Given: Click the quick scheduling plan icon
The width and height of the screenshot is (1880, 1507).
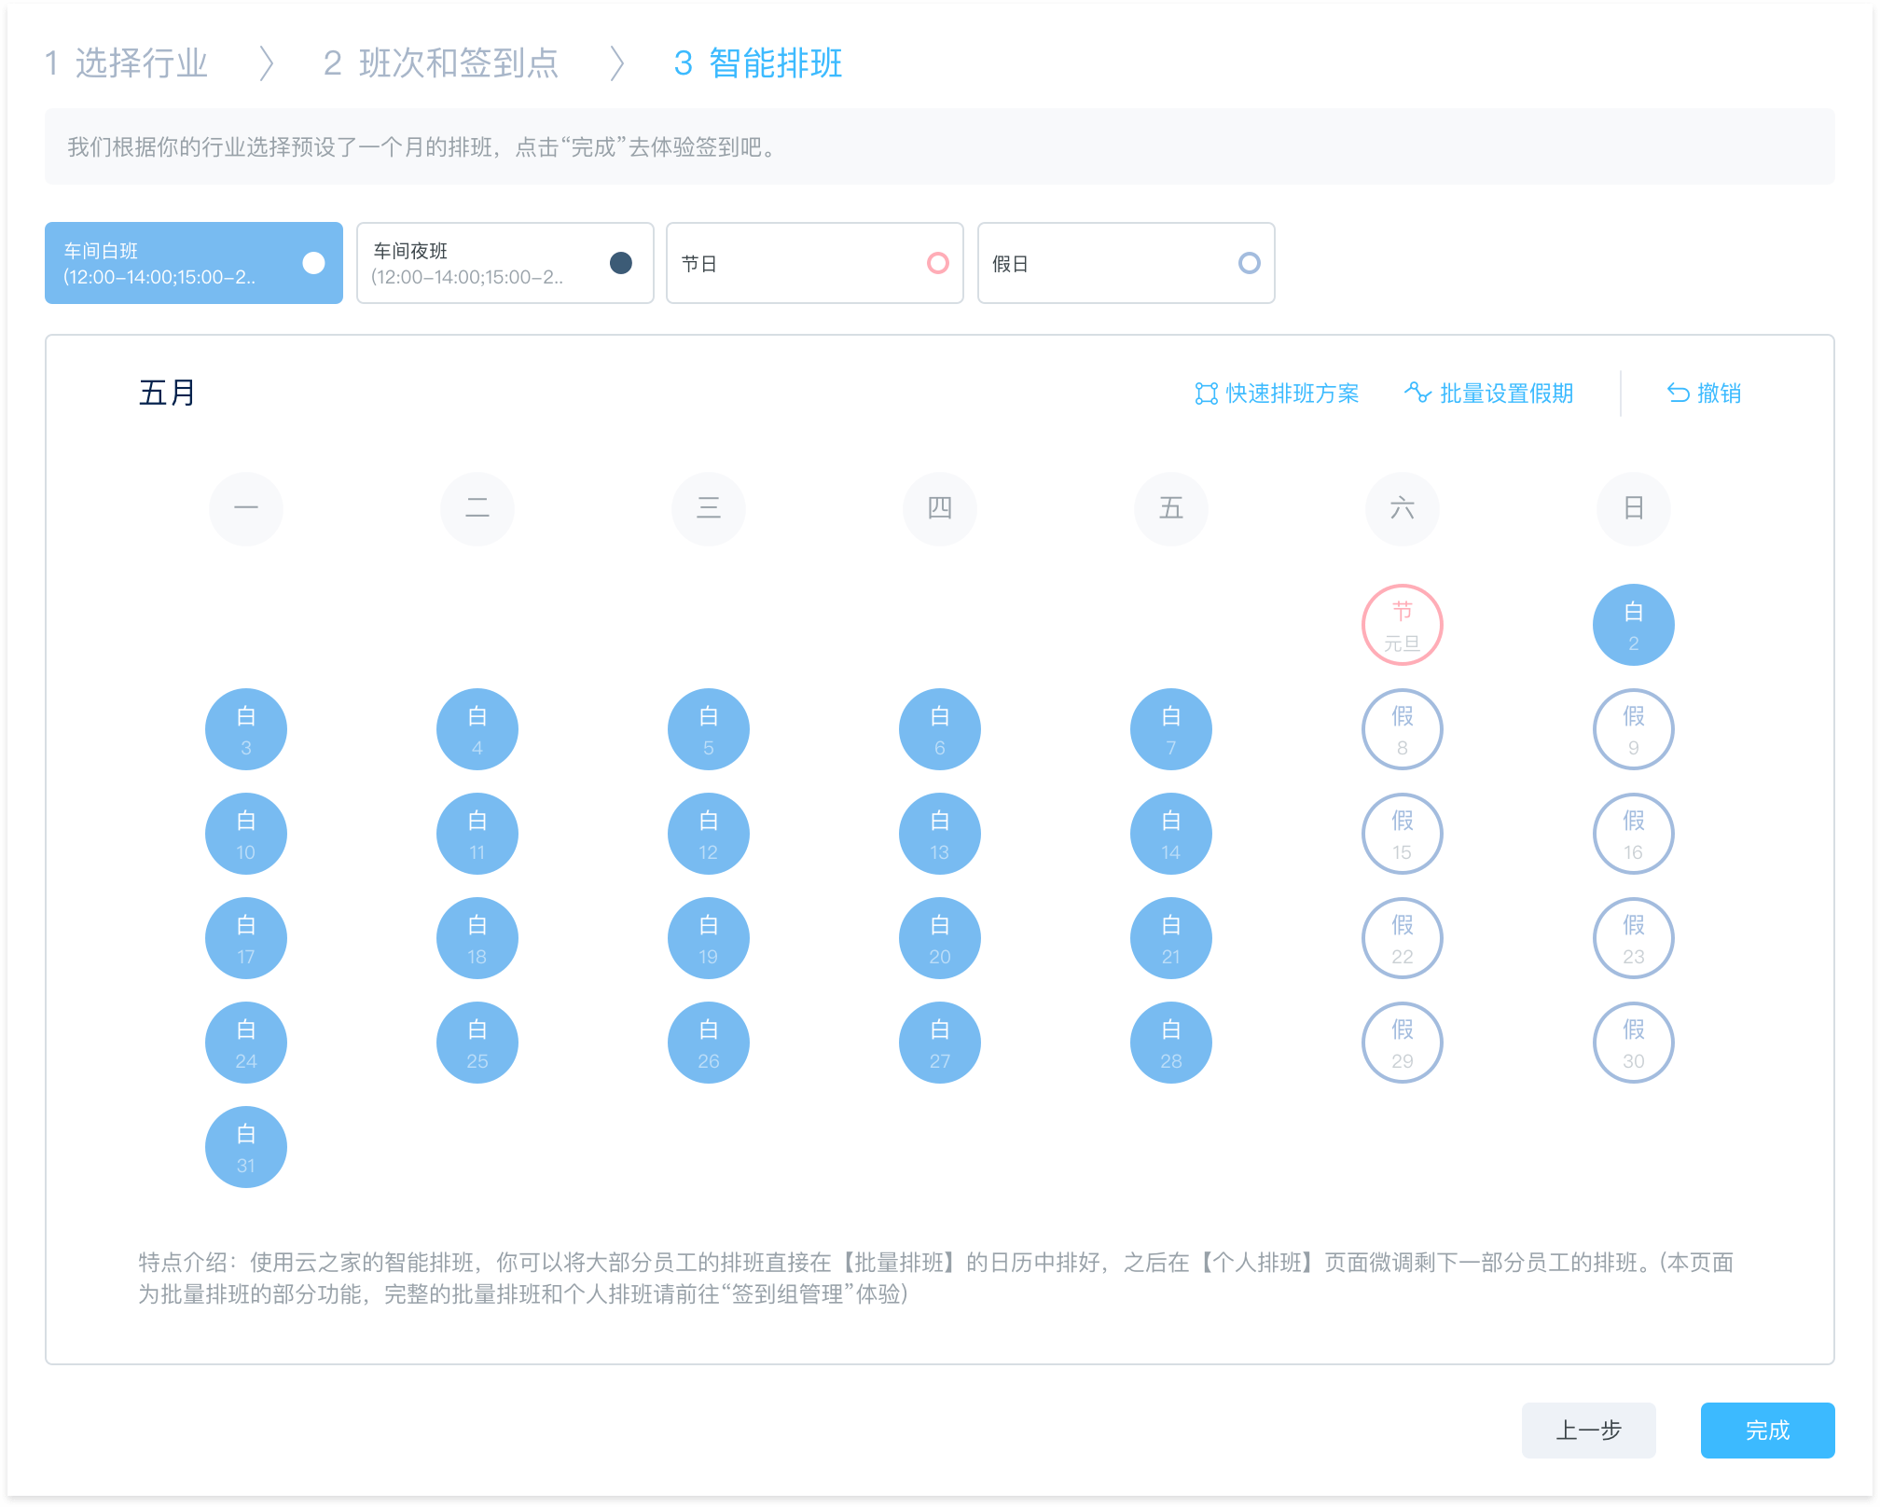Looking at the screenshot, I should pyautogui.click(x=1206, y=394).
